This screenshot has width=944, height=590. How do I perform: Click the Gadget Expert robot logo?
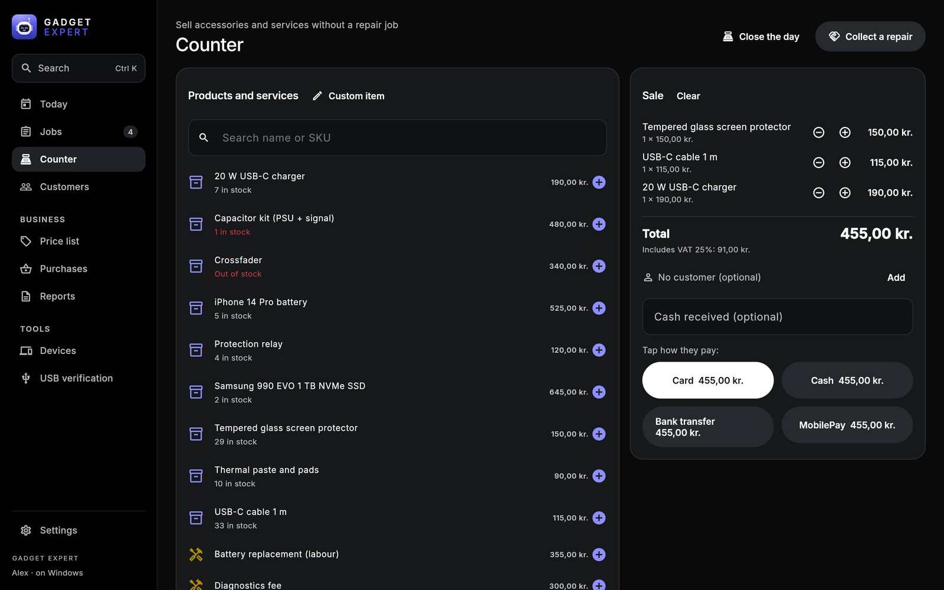[x=24, y=27]
